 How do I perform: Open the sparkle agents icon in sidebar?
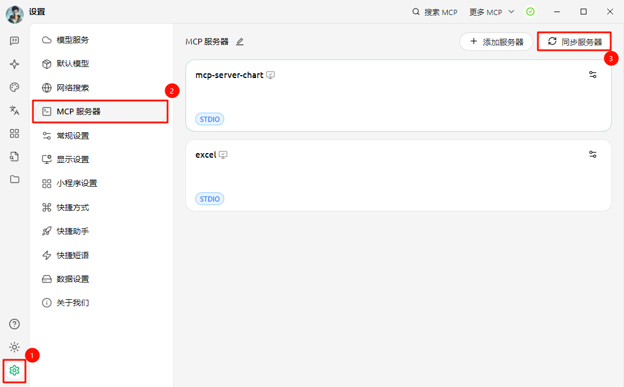pos(14,64)
